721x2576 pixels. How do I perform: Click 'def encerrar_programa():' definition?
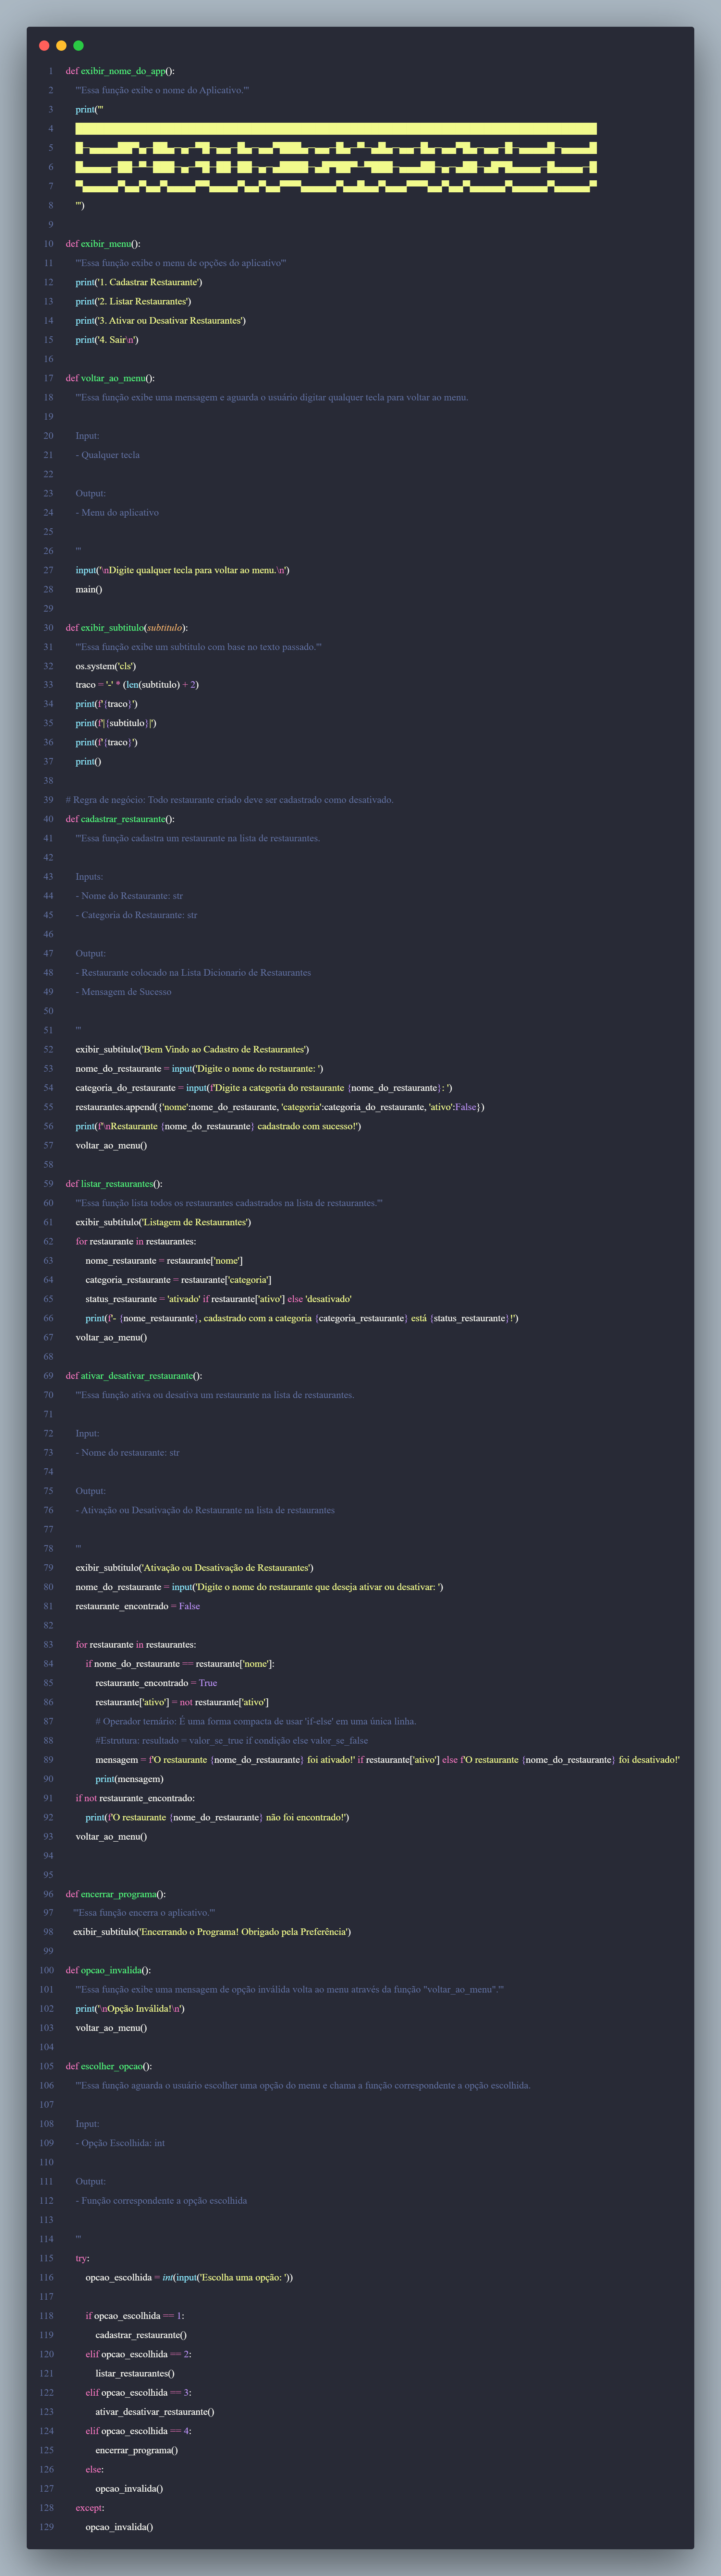[116, 1894]
